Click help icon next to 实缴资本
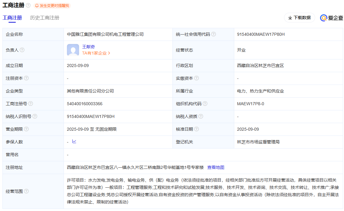The image size is (344, 211). [196, 78]
